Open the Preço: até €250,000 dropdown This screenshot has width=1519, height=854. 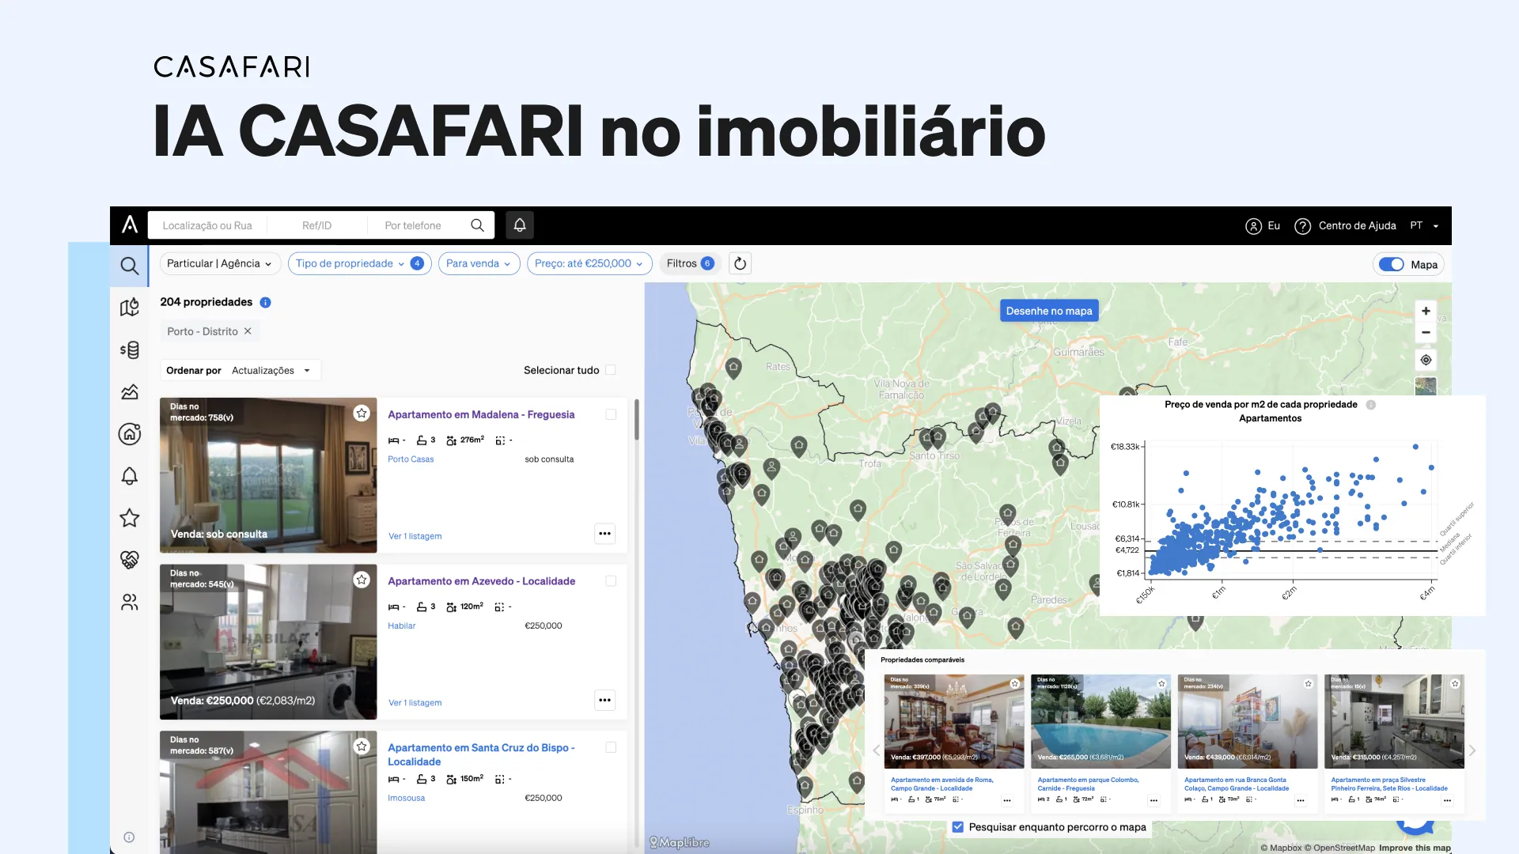coord(589,264)
